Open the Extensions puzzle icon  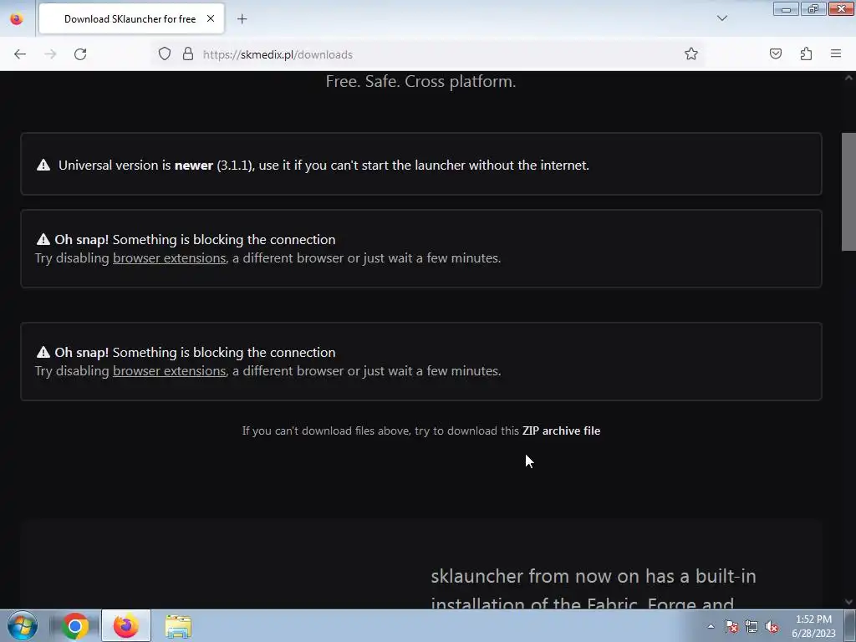[806, 54]
